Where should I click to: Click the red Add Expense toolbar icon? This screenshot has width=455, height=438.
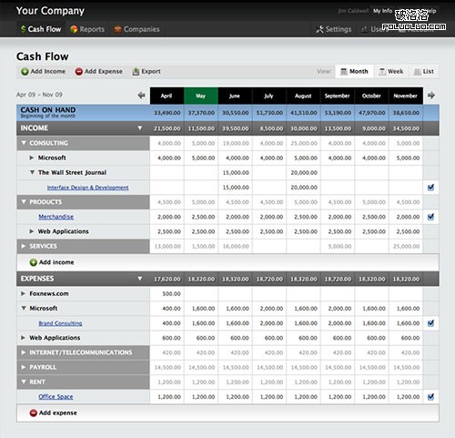pos(79,72)
